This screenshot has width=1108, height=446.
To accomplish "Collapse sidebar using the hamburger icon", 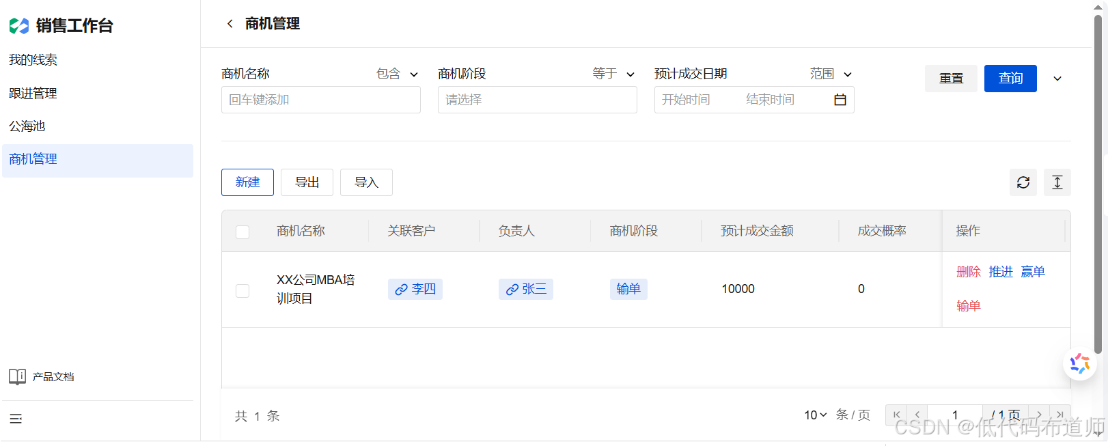I will pos(16,419).
